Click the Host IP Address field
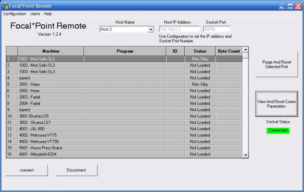 pyautogui.click(x=179, y=29)
